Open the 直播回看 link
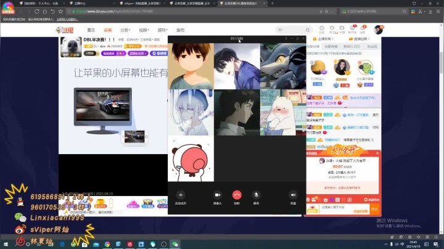This screenshot has height=249, width=444. pos(360,39)
